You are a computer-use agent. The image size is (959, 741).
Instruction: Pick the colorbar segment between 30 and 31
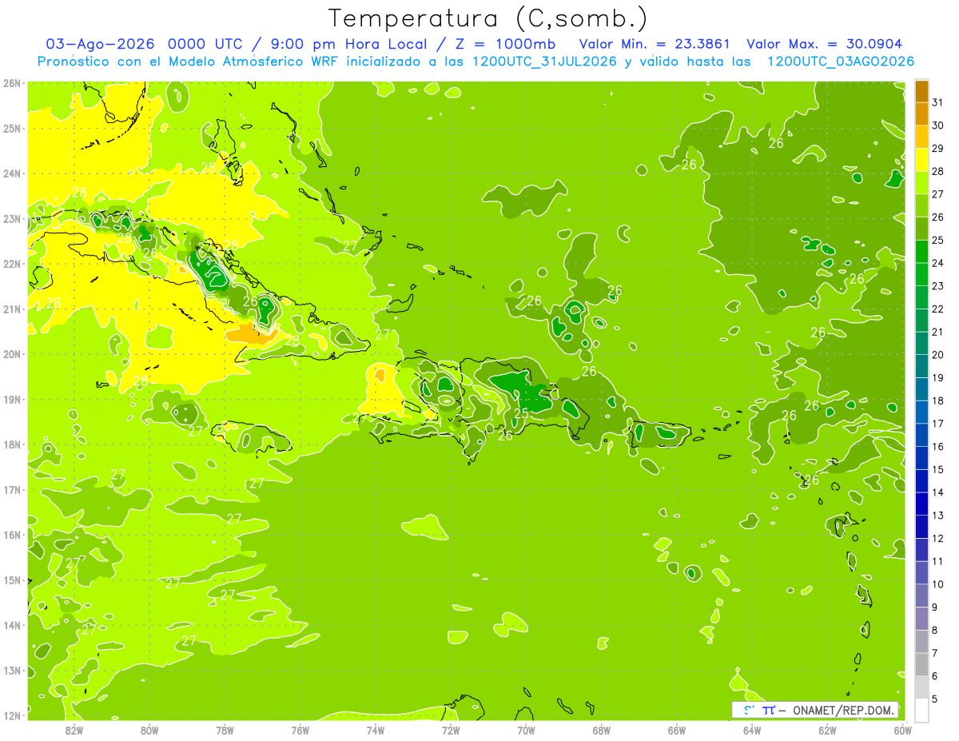[x=921, y=114]
